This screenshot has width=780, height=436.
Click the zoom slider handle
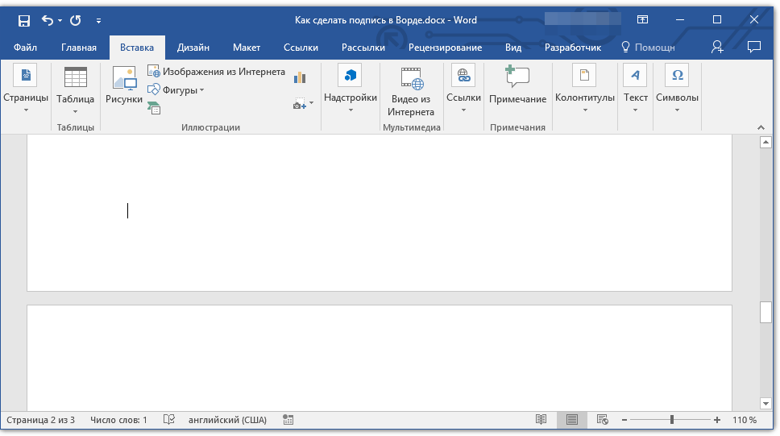click(x=672, y=420)
